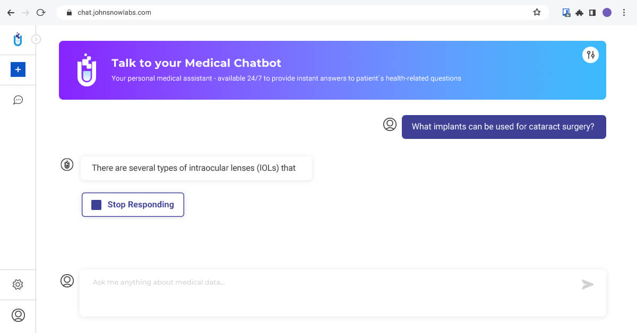Click the send arrow icon
637x333 pixels.
(587, 285)
